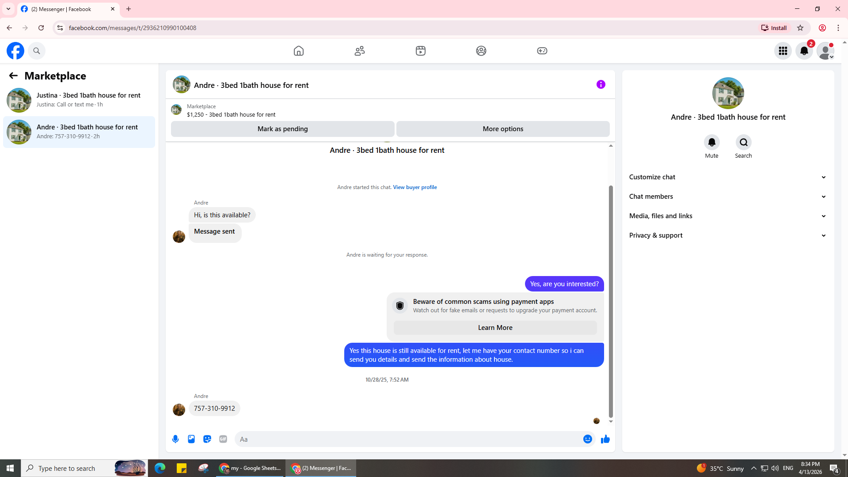Mute this chat with the bell icon
848x477 pixels.
click(x=712, y=142)
